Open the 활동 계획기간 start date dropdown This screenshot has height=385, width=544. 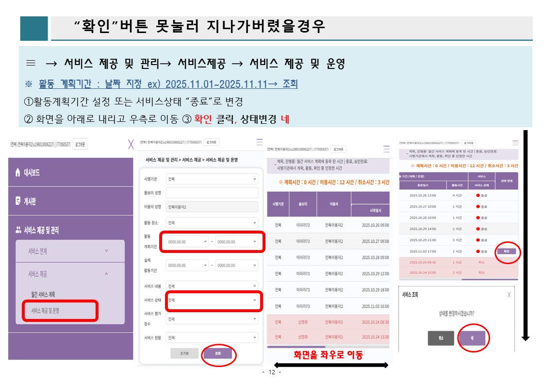(x=187, y=242)
